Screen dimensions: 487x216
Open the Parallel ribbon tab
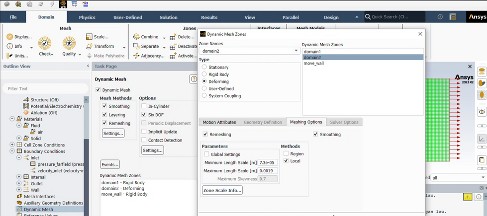291,17
